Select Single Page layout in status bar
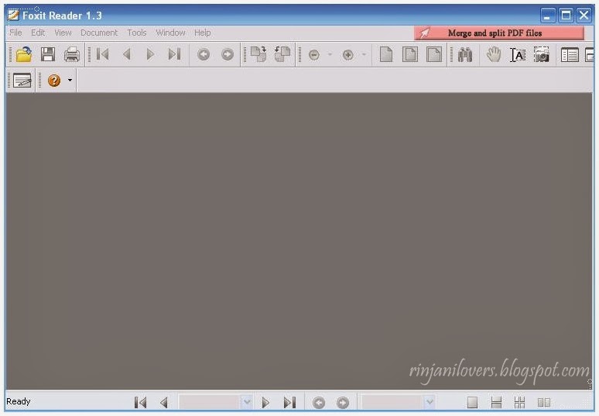599x416 pixels. click(x=472, y=402)
